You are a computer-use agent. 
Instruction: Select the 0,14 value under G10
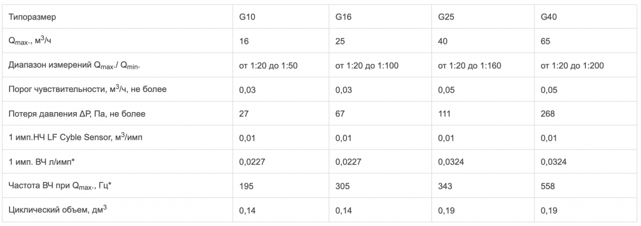(247, 210)
